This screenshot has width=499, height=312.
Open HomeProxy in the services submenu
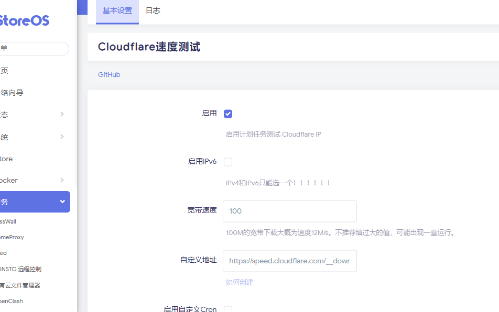click(12, 237)
